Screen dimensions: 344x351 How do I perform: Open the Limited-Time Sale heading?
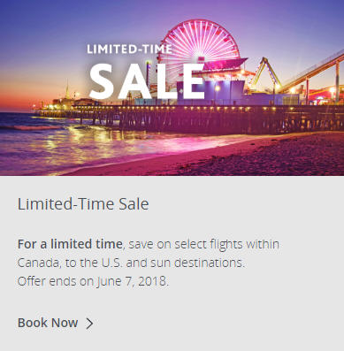click(x=83, y=204)
